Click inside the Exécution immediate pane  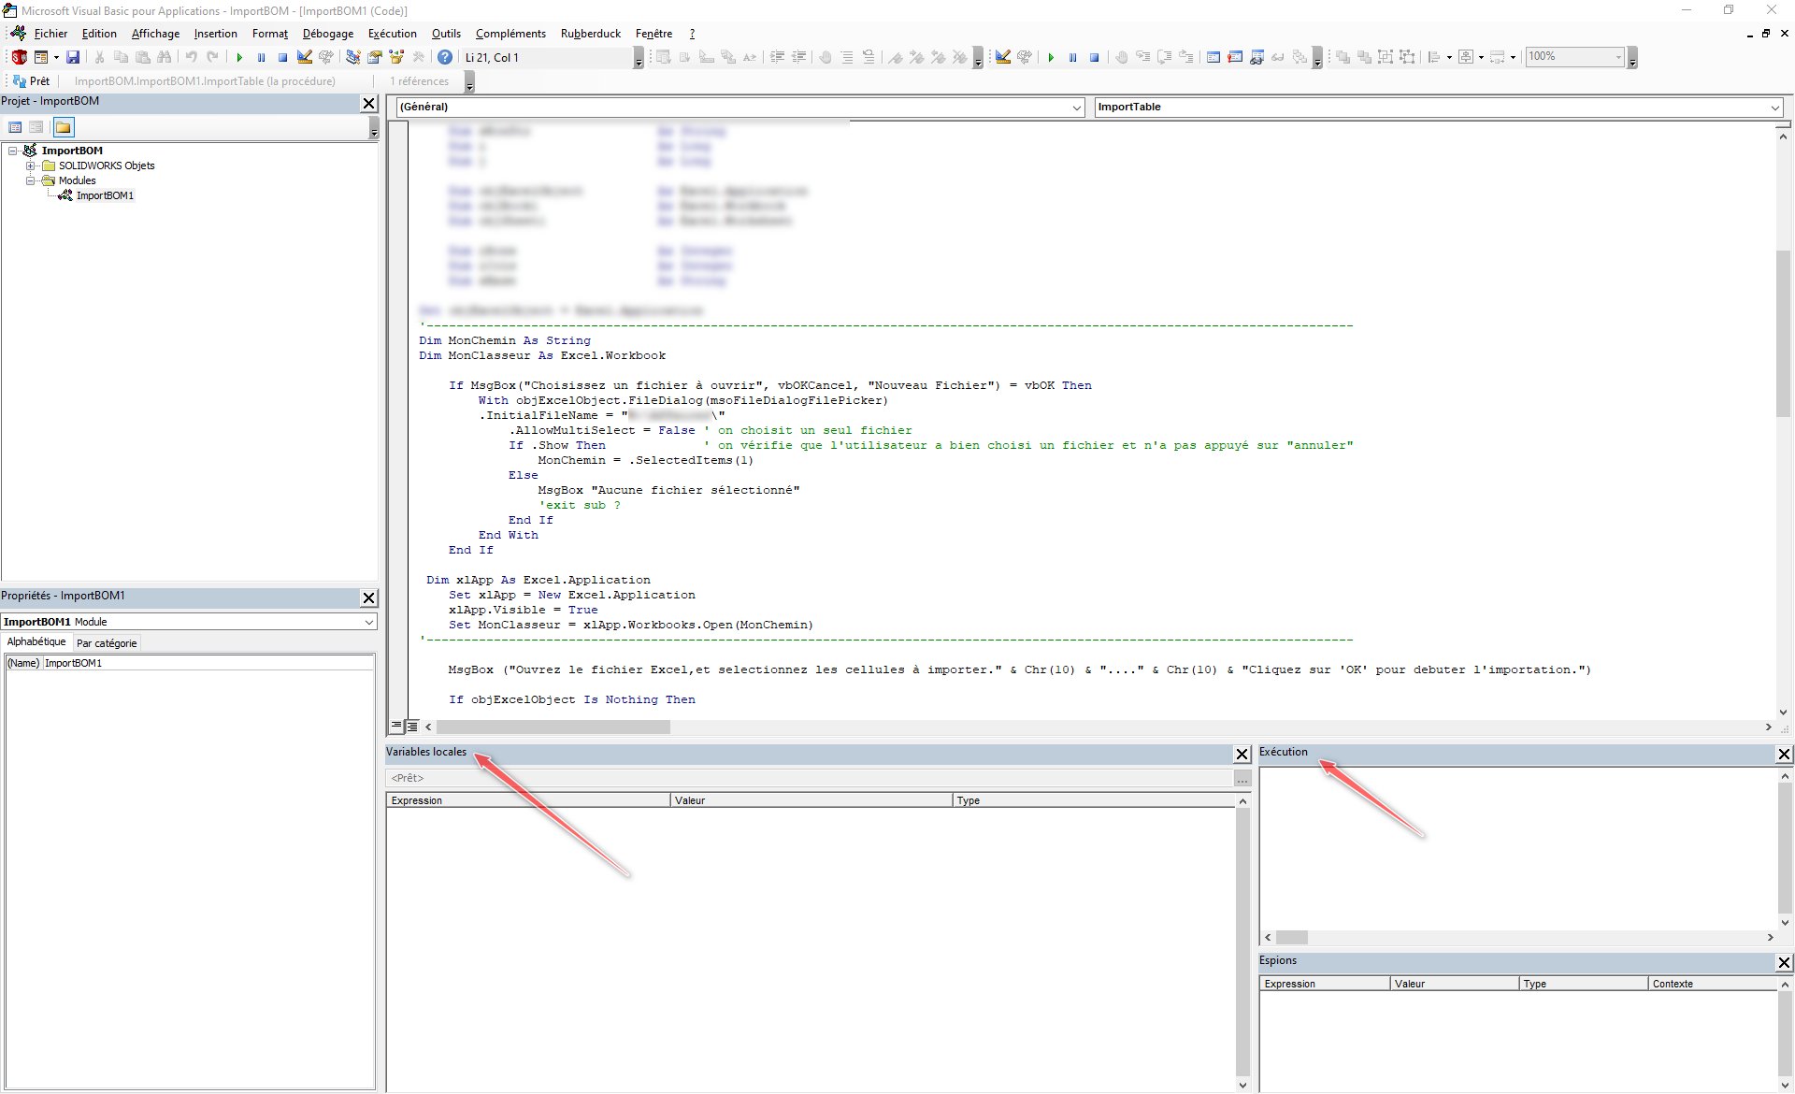(1516, 847)
